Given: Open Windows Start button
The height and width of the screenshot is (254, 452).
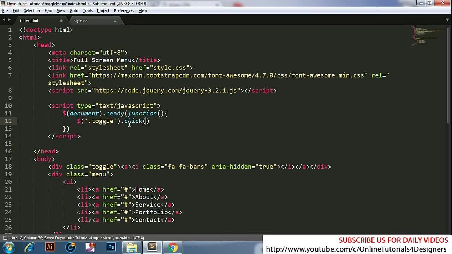Looking at the screenshot, I should (8, 247).
